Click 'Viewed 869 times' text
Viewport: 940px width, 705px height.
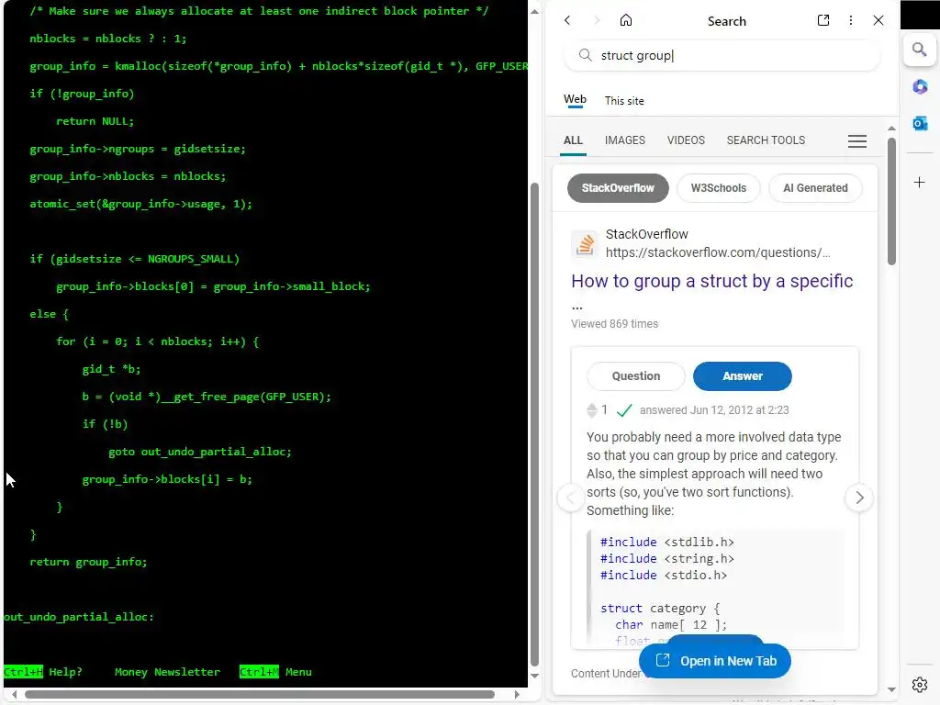(614, 324)
